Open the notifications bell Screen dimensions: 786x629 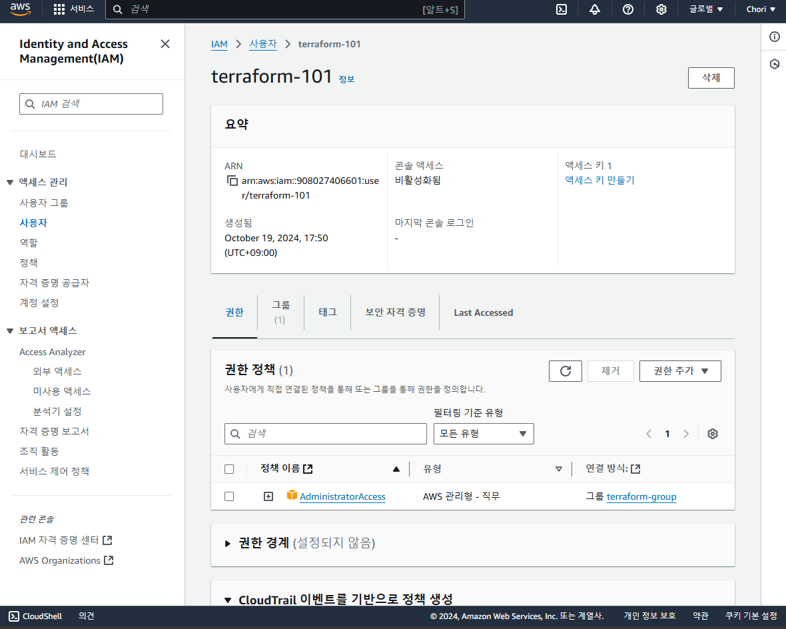pyautogui.click(x=595, y=9)
